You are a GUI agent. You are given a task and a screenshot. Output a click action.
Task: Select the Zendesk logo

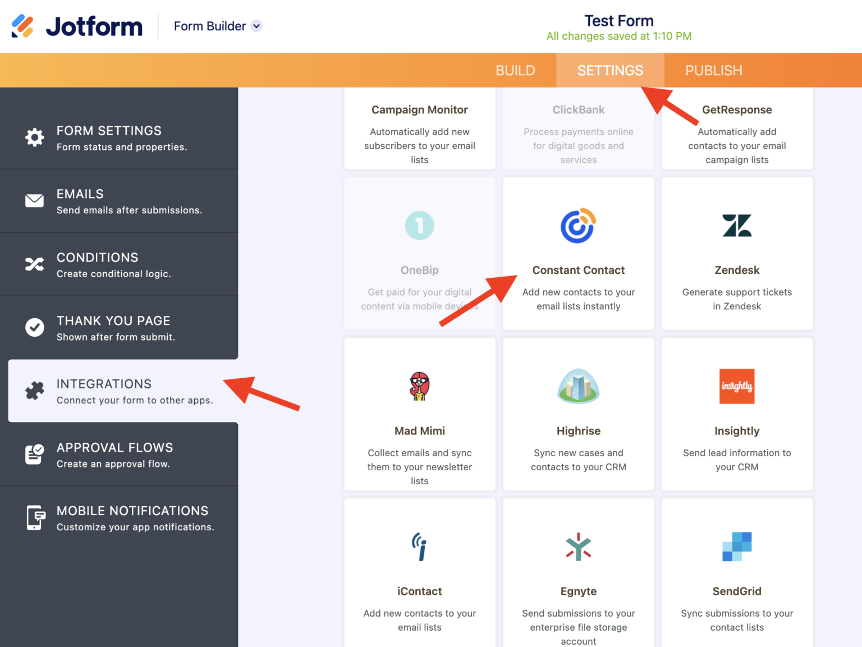[737, 226]
